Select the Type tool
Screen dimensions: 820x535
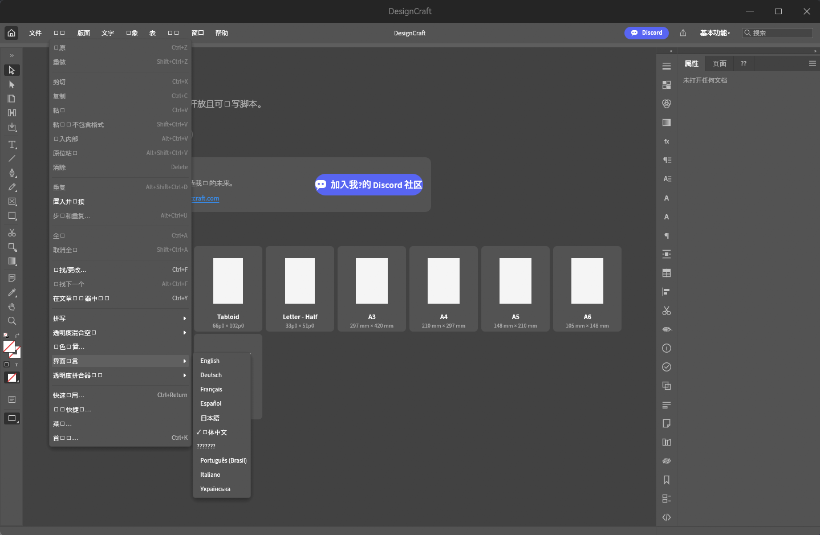tap(12, 145)
